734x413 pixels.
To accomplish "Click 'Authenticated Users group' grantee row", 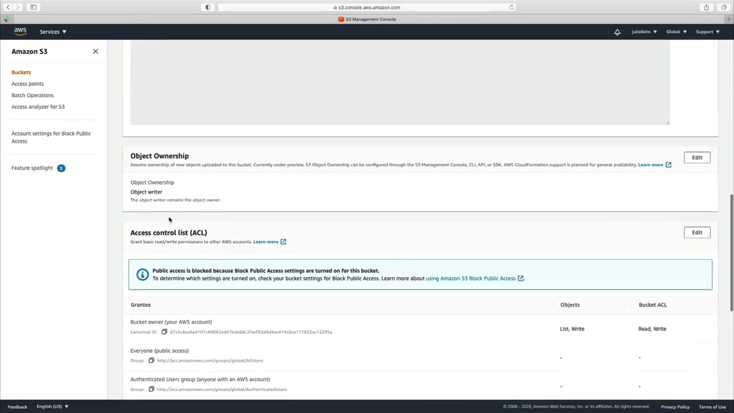I will [420, 385].
